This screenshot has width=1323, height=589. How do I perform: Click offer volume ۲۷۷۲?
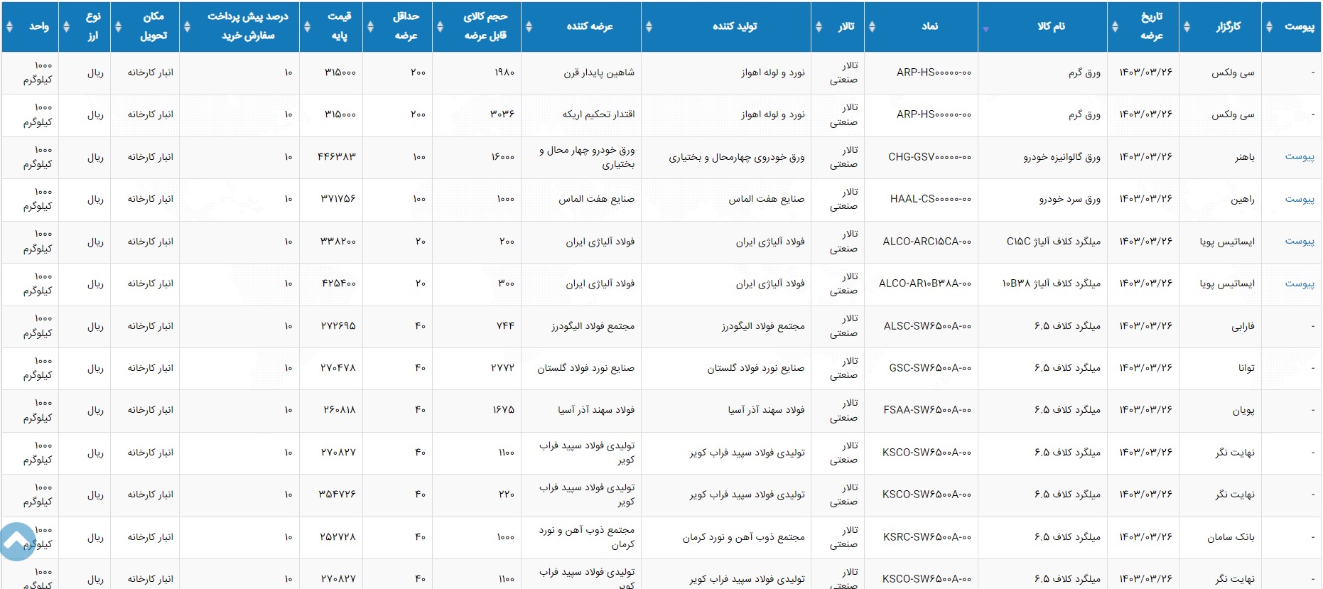[502, 368]
